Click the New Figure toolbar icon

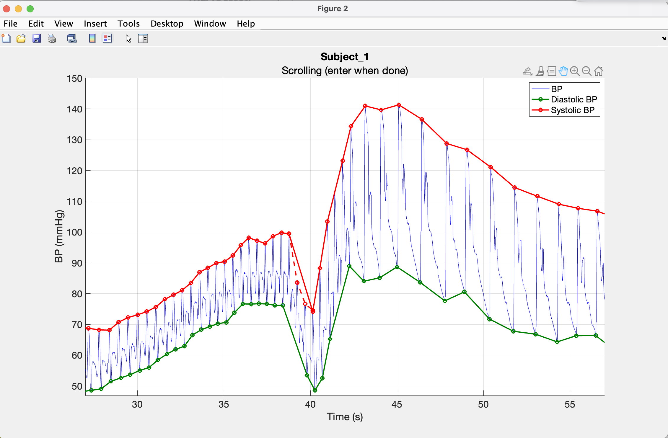6,39
